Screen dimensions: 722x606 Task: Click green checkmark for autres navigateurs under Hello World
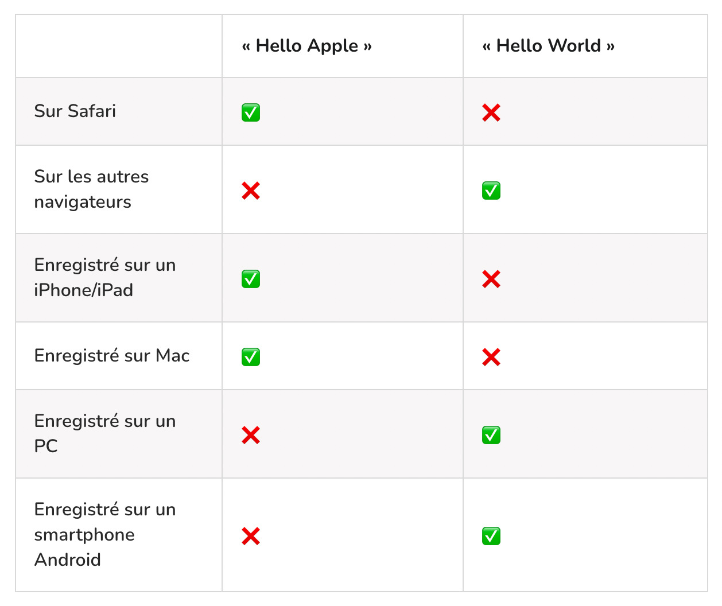(x=491, y=191)
